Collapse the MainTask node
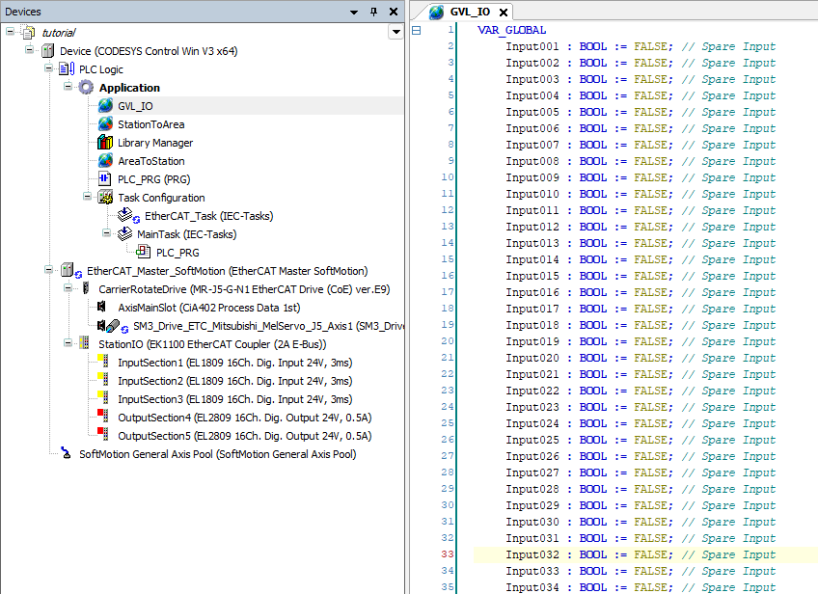 pos(106,233)
